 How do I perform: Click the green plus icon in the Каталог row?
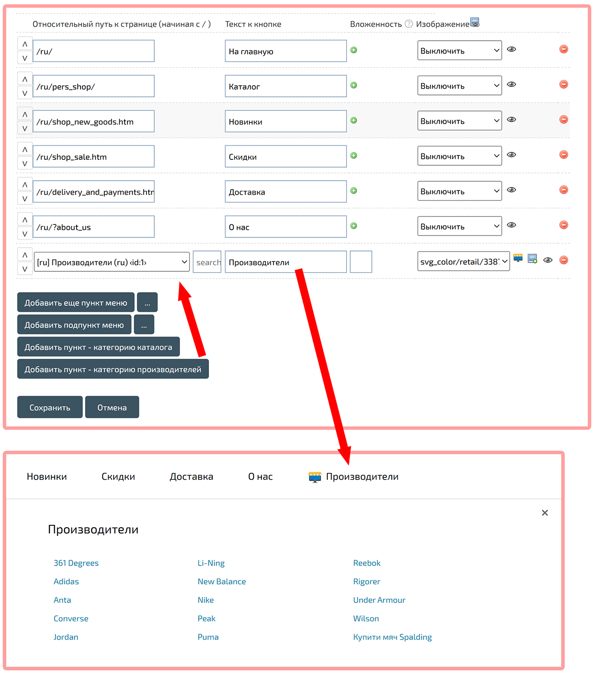tap(353, 85)
